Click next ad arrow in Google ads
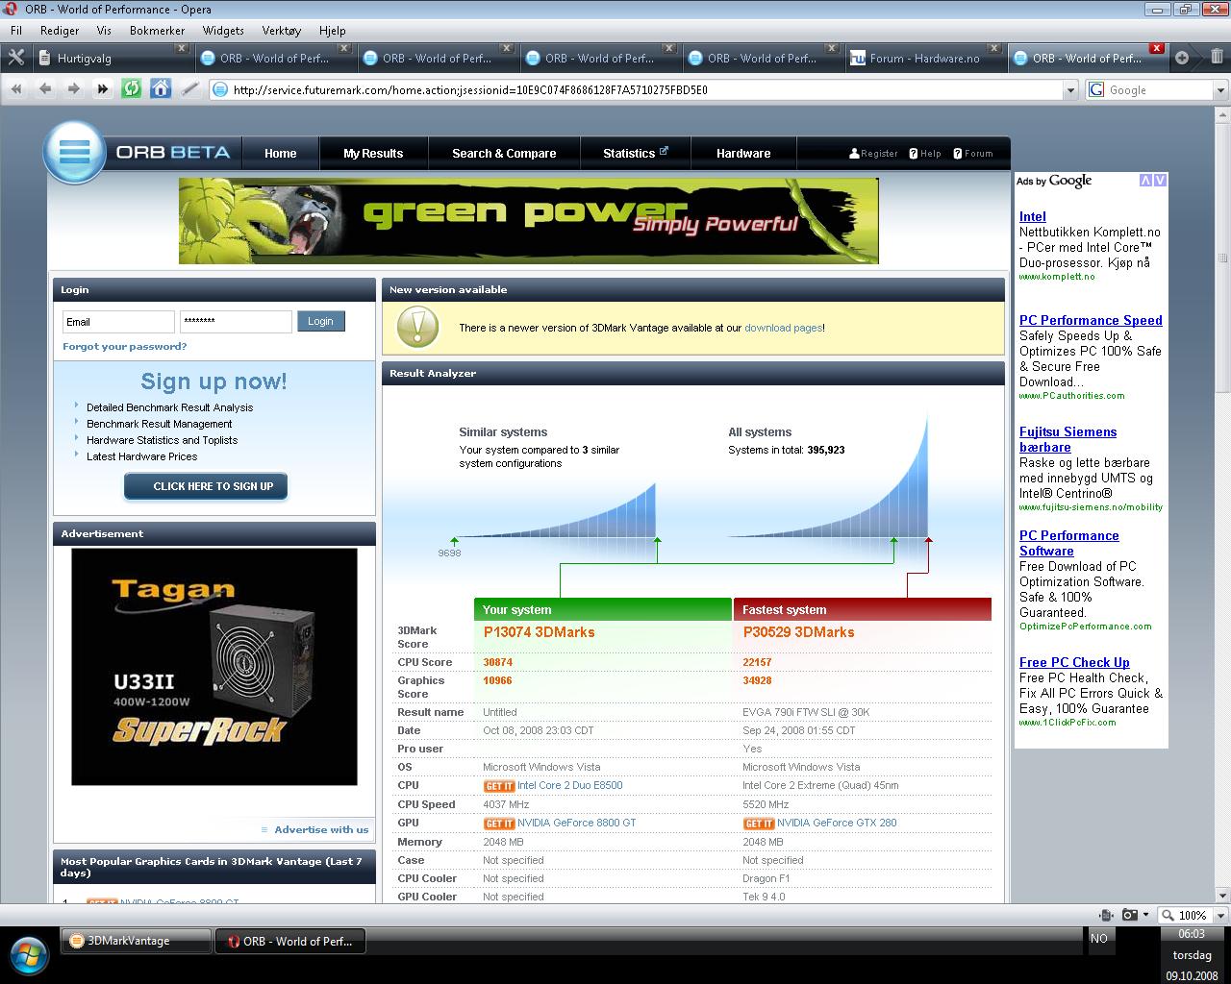The image size is (1231, 984). point(1160,180)
